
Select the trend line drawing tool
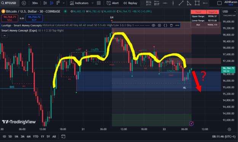pos(181,3)
